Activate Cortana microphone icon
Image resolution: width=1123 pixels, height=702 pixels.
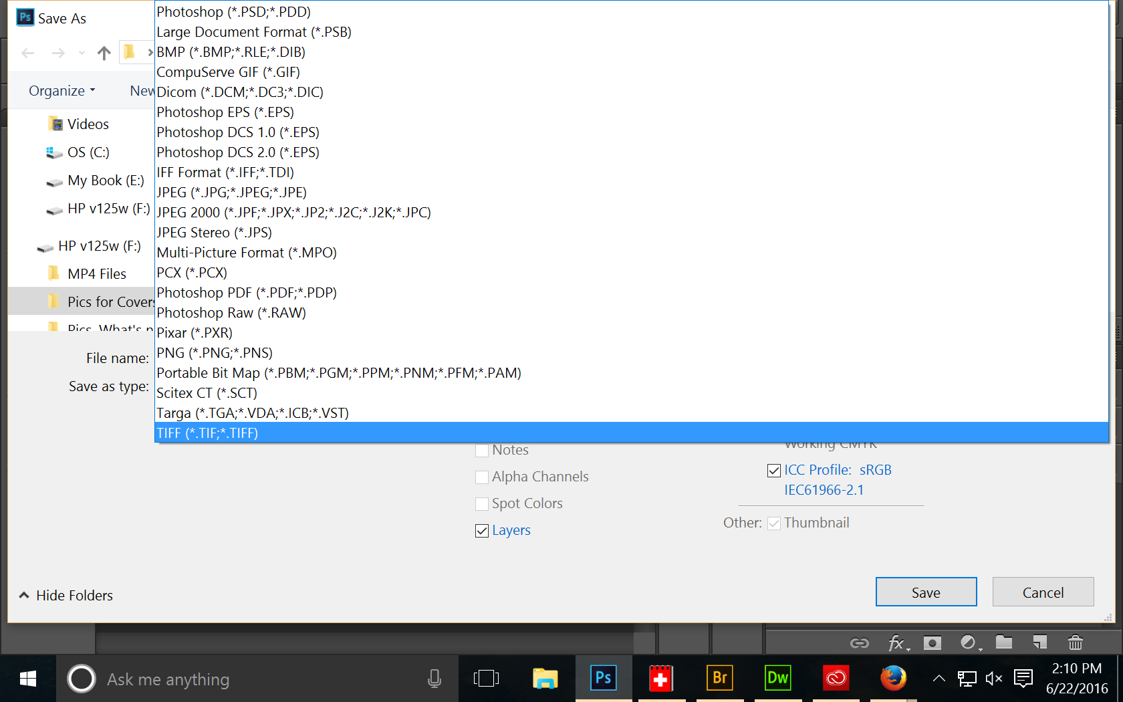pos(434,679)
